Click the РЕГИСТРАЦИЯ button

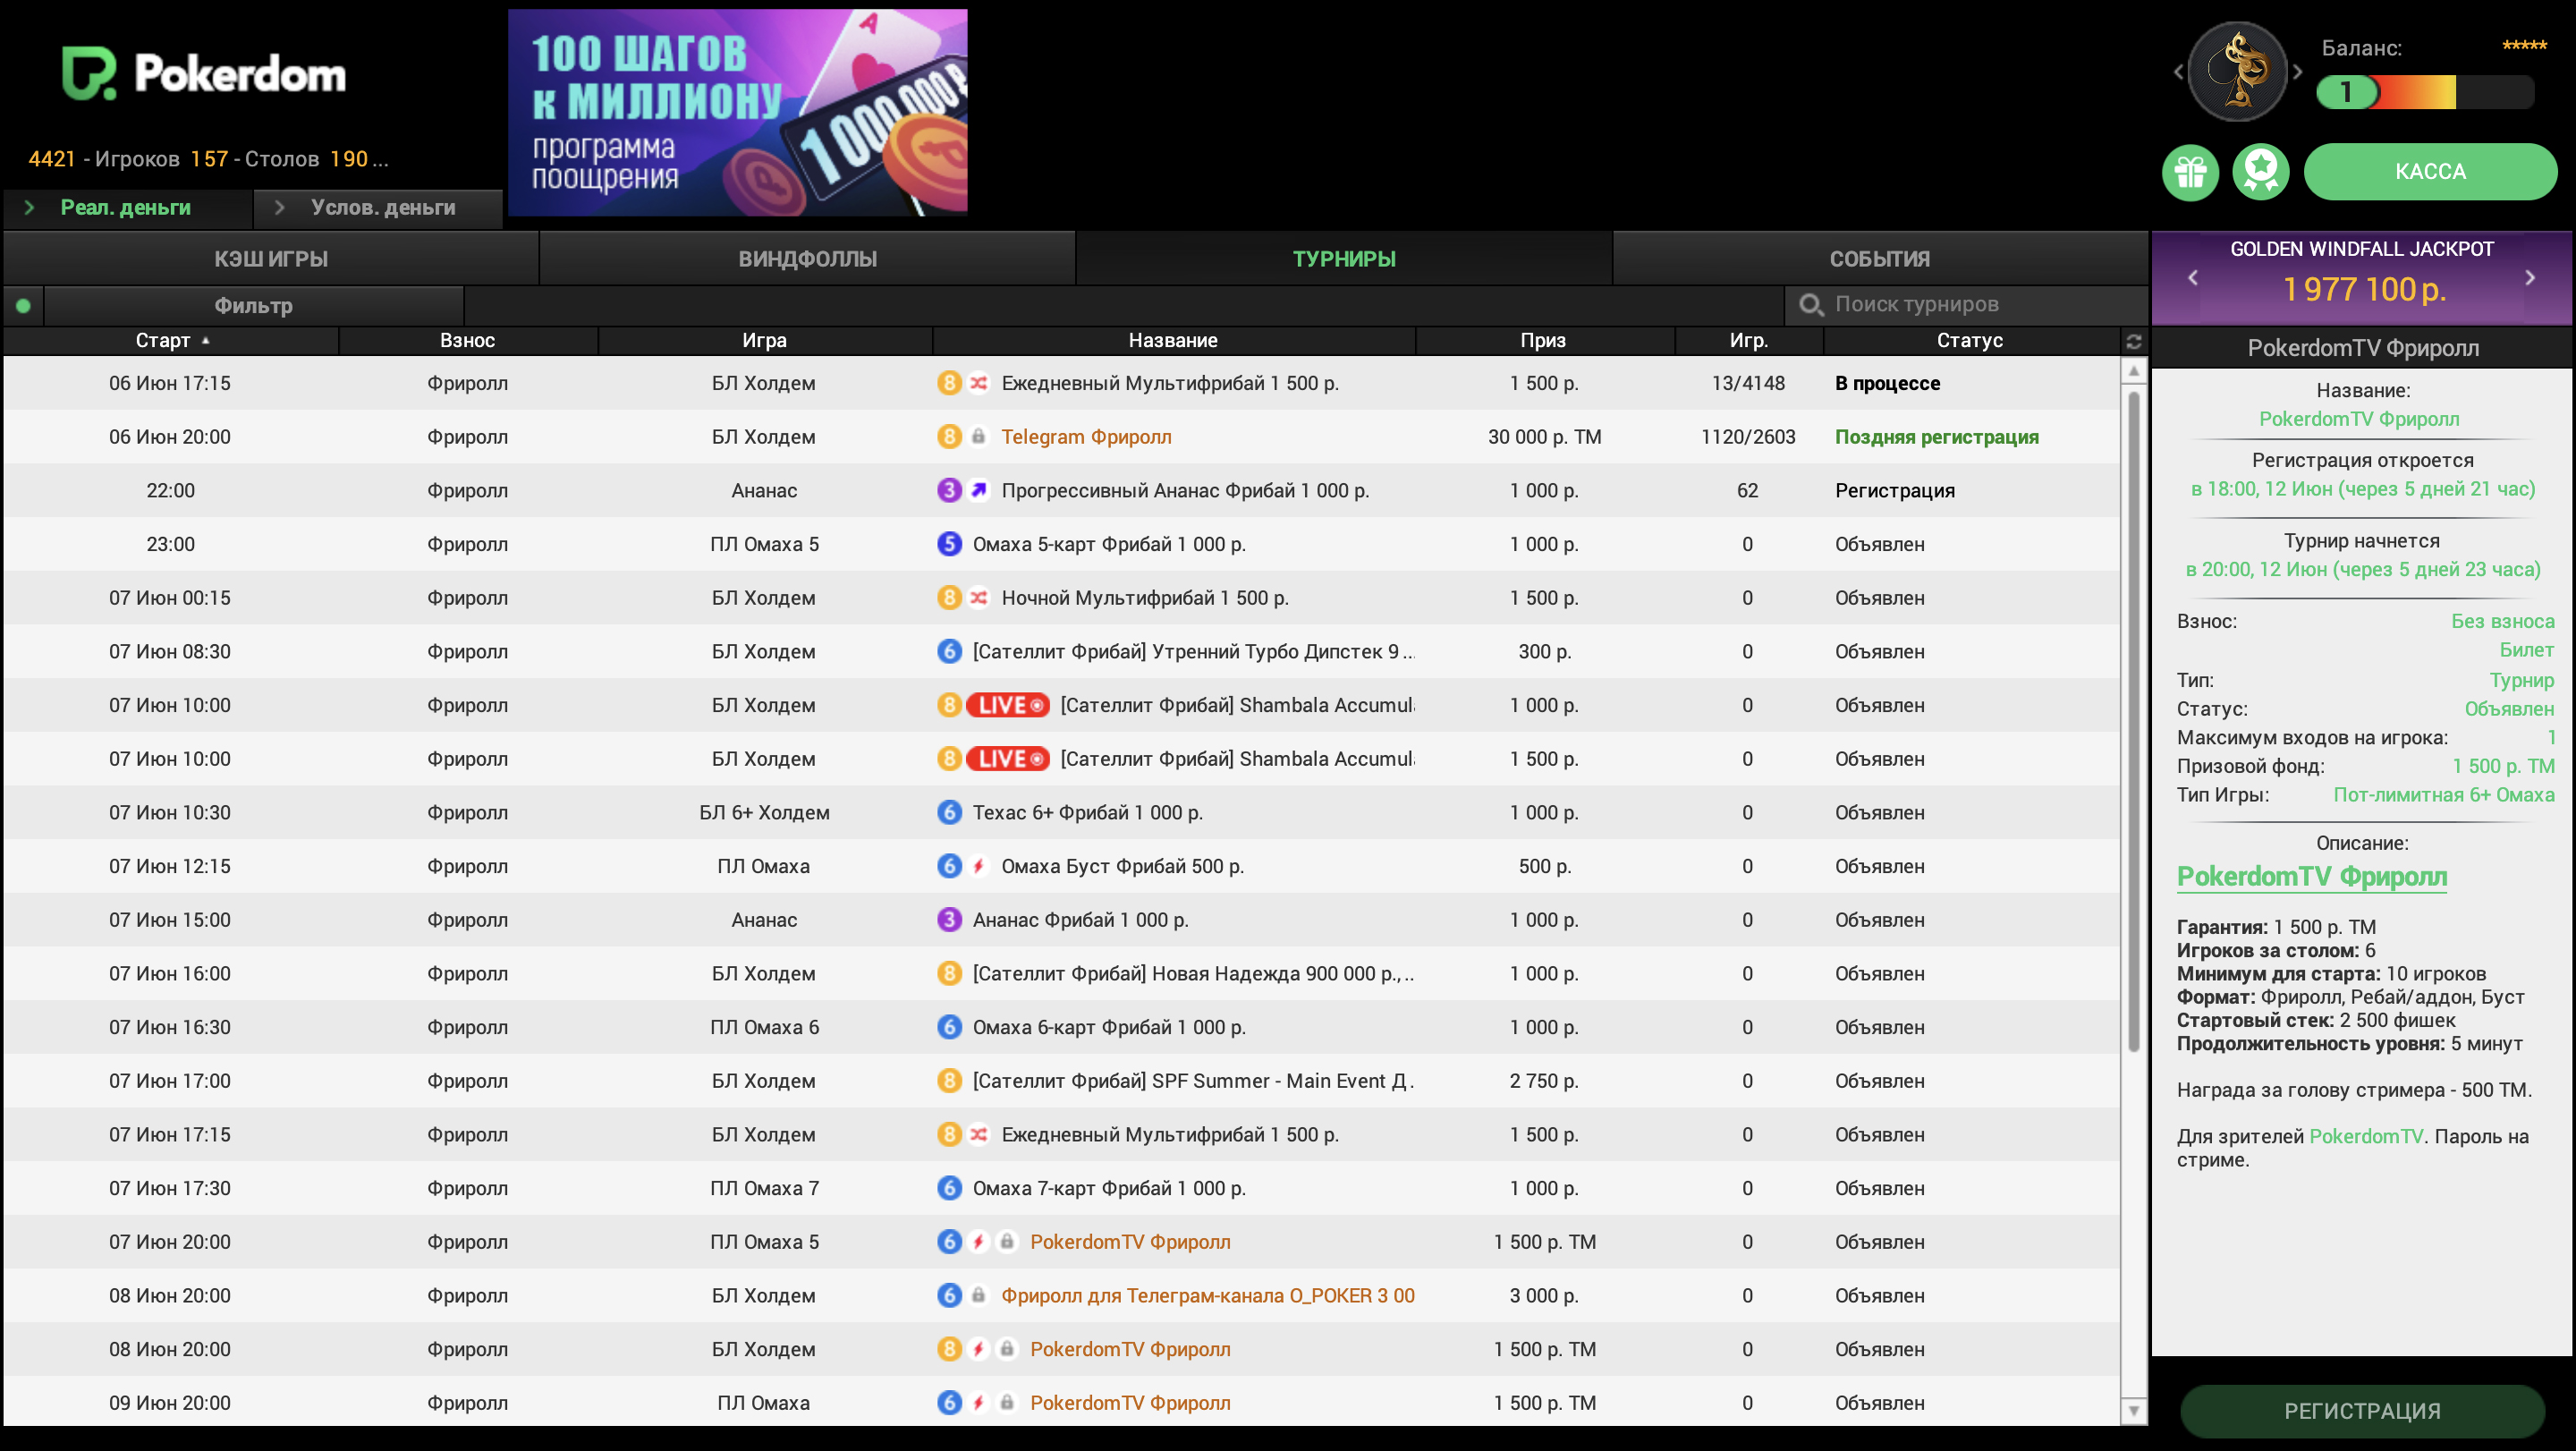pos(2362,1411)
